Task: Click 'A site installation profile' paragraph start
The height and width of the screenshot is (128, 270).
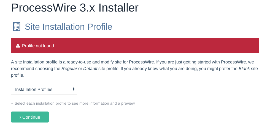Action: point(28,62)
